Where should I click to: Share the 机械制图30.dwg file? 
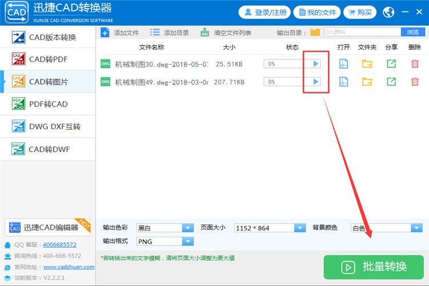[x=391, y=63]
